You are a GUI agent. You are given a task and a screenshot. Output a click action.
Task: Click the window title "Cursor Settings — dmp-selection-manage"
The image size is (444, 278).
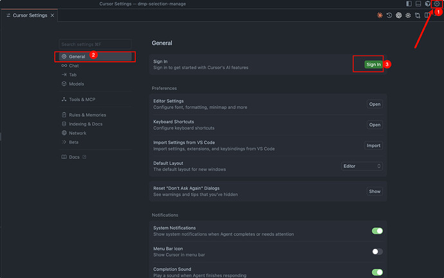(143, 4)
